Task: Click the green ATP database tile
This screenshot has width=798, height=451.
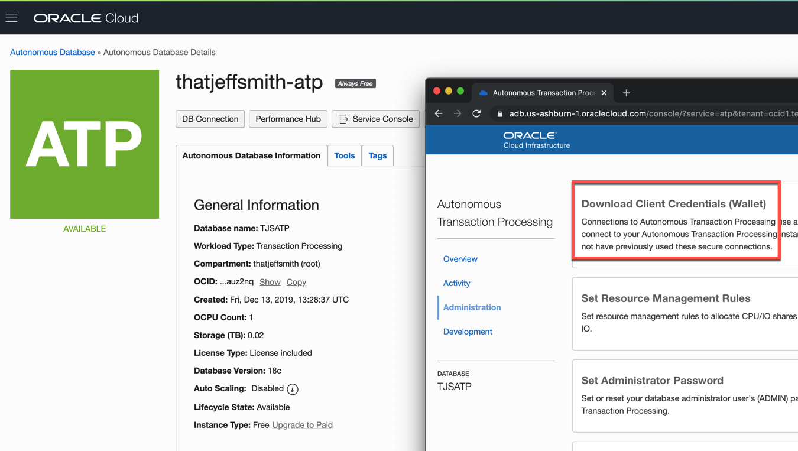Action: click(x=85, y=144)
